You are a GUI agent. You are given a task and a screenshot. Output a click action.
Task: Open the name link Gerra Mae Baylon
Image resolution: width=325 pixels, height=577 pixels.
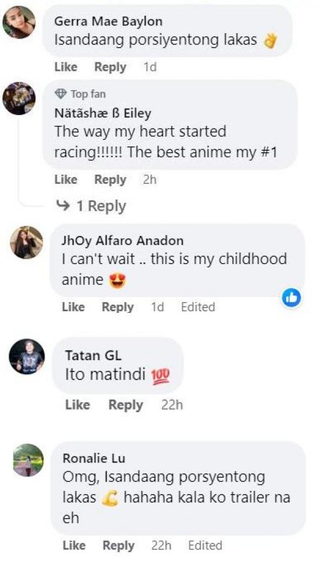tap(108, 22)
